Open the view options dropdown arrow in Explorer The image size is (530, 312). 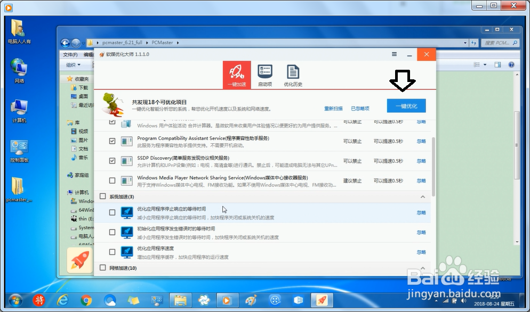click(x=485, y=64)
